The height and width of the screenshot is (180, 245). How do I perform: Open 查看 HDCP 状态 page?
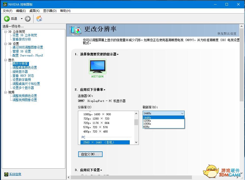point(23,76)
